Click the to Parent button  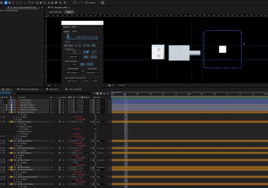85,81
